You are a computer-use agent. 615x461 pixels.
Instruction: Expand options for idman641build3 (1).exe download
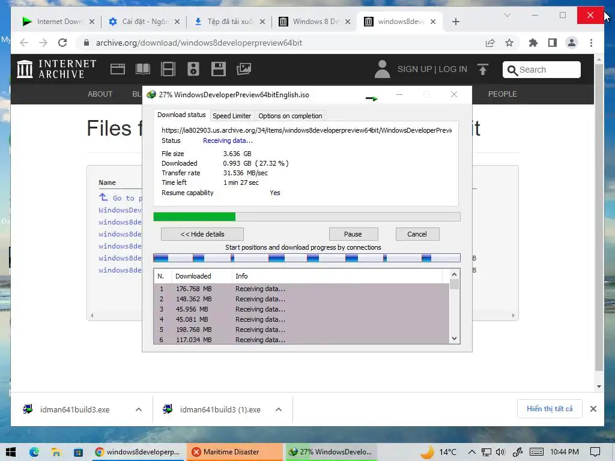pyautogui.click(x=279, y=409)
